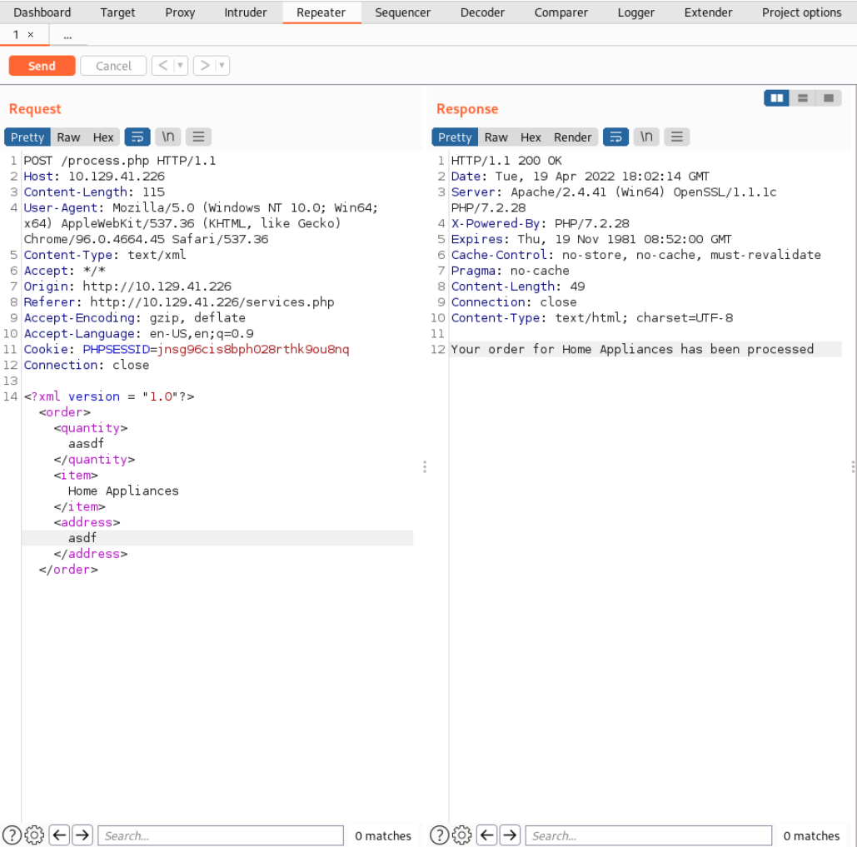Toggle word wrap in Response pane

[616, 137]
